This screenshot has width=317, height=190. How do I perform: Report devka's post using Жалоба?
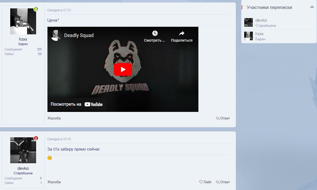[x=54, y=182]
